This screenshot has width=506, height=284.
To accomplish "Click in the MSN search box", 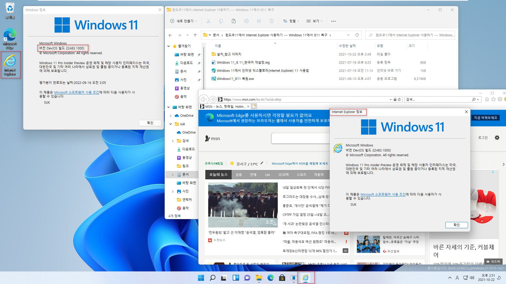I will tap(300, 138).
